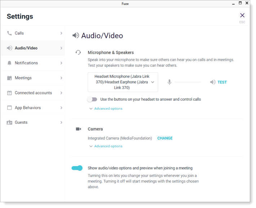
Task: Click the Guests ID card icon
Action: pyautogui.click(x=9, y=123)
